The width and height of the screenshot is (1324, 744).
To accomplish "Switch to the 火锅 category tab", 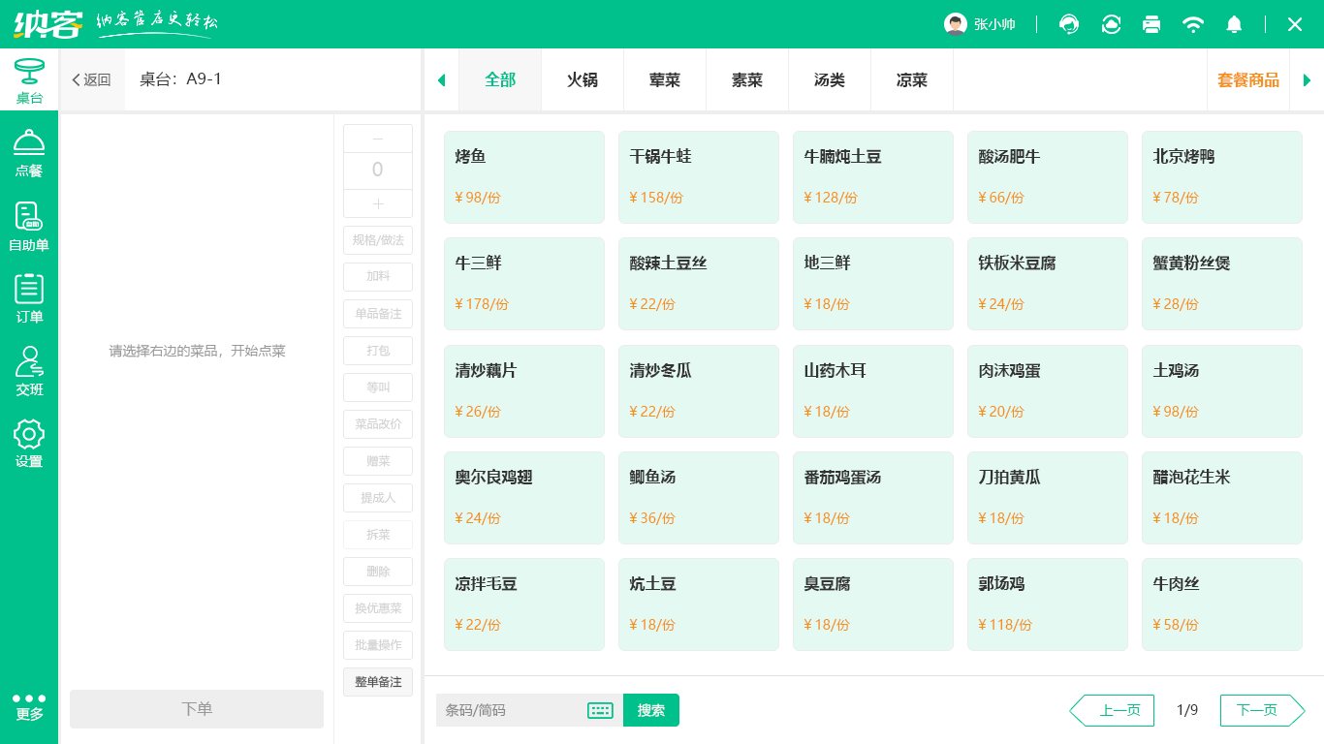I will tap(582, 79).
